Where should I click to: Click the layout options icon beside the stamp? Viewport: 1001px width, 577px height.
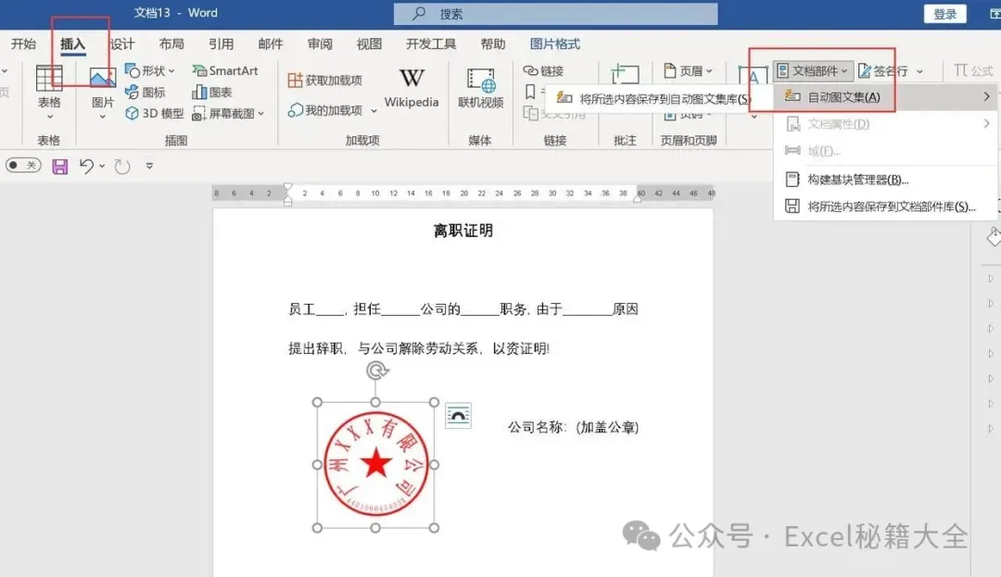(x=458, y=417)
